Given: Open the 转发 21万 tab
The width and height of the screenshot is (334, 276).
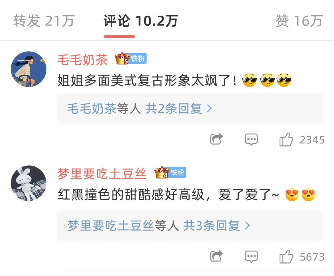Looking at the screenshot, I should 44,21.
